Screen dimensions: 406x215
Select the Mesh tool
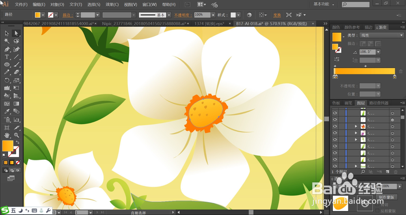(x=7, y=104)
